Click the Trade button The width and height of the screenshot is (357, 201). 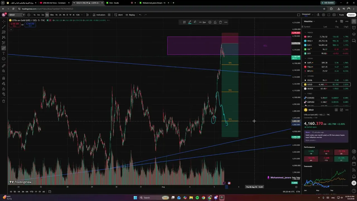[341, 15]
